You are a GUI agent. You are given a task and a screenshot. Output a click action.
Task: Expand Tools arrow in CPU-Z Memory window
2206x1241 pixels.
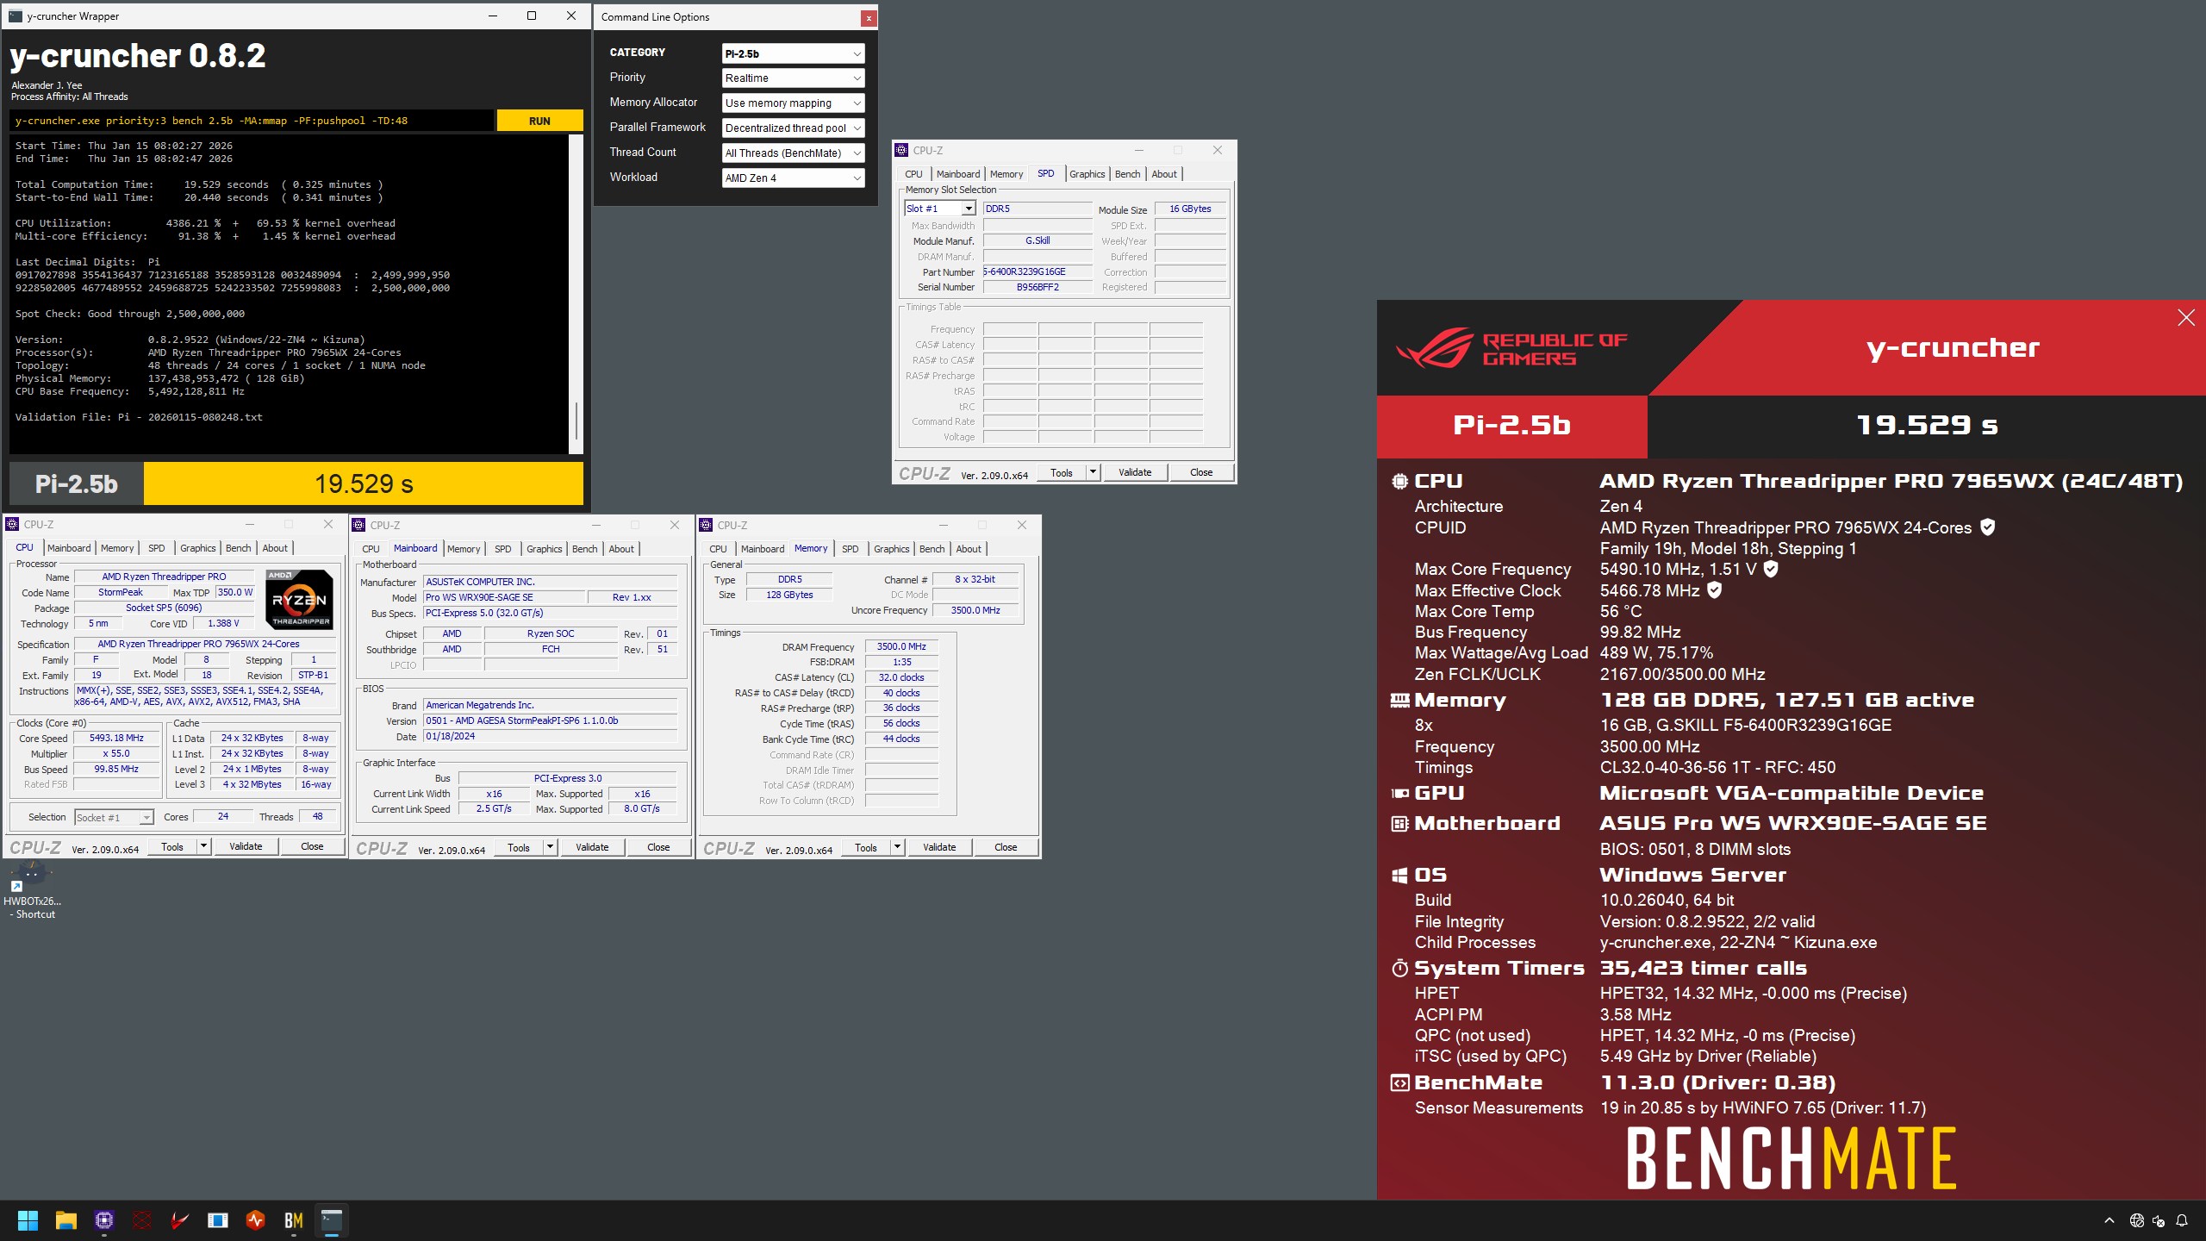coord(897,847)
